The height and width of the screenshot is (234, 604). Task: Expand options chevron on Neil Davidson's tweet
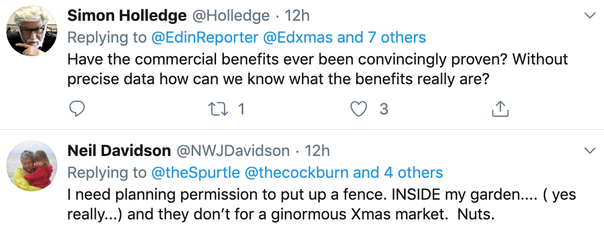point(590,151)
